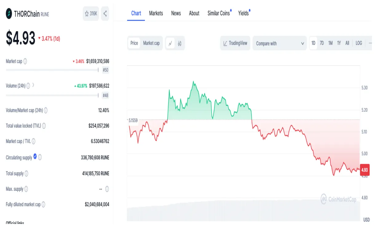Select the 7D timeframe button
This screenshot has width=375, height=227.
point(322,43)
